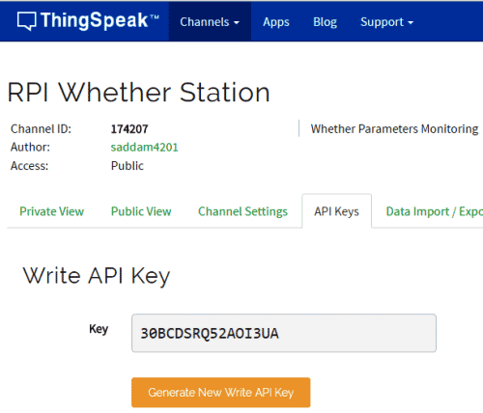Switch to the Private View tab
The image size is (483, 413).
pos(52,211)
